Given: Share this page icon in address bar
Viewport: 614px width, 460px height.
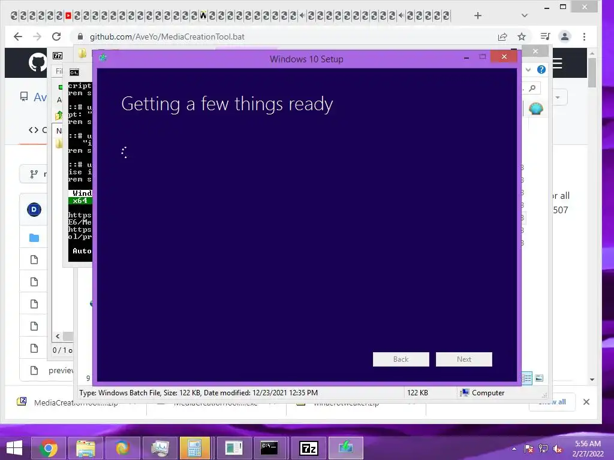Looking at the screenshot, I should pyautogui.click(x=502, y=37).
